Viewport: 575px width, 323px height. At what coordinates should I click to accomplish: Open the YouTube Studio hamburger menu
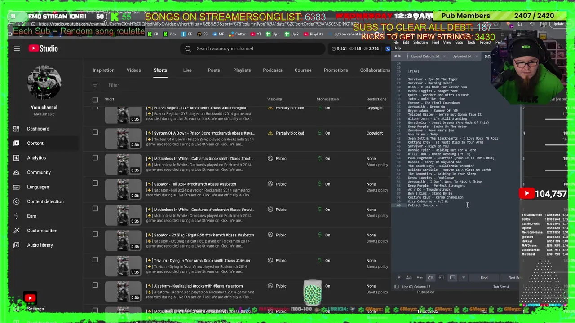[17, 48]
